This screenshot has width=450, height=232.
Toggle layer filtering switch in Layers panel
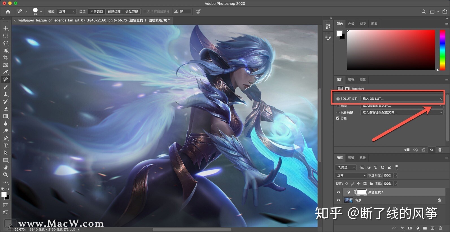click(x=396, y=167)
